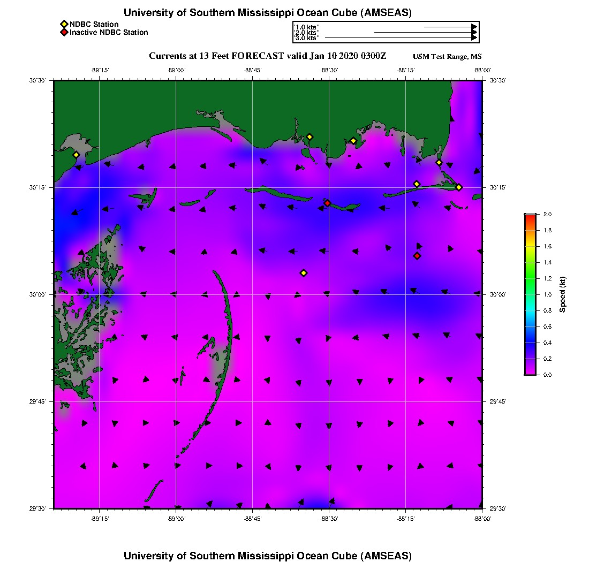The height and width of the screenshot is (562, 589).
Task: Click the -89°00' longitude label above map
Action: click(x=176, y=70)
